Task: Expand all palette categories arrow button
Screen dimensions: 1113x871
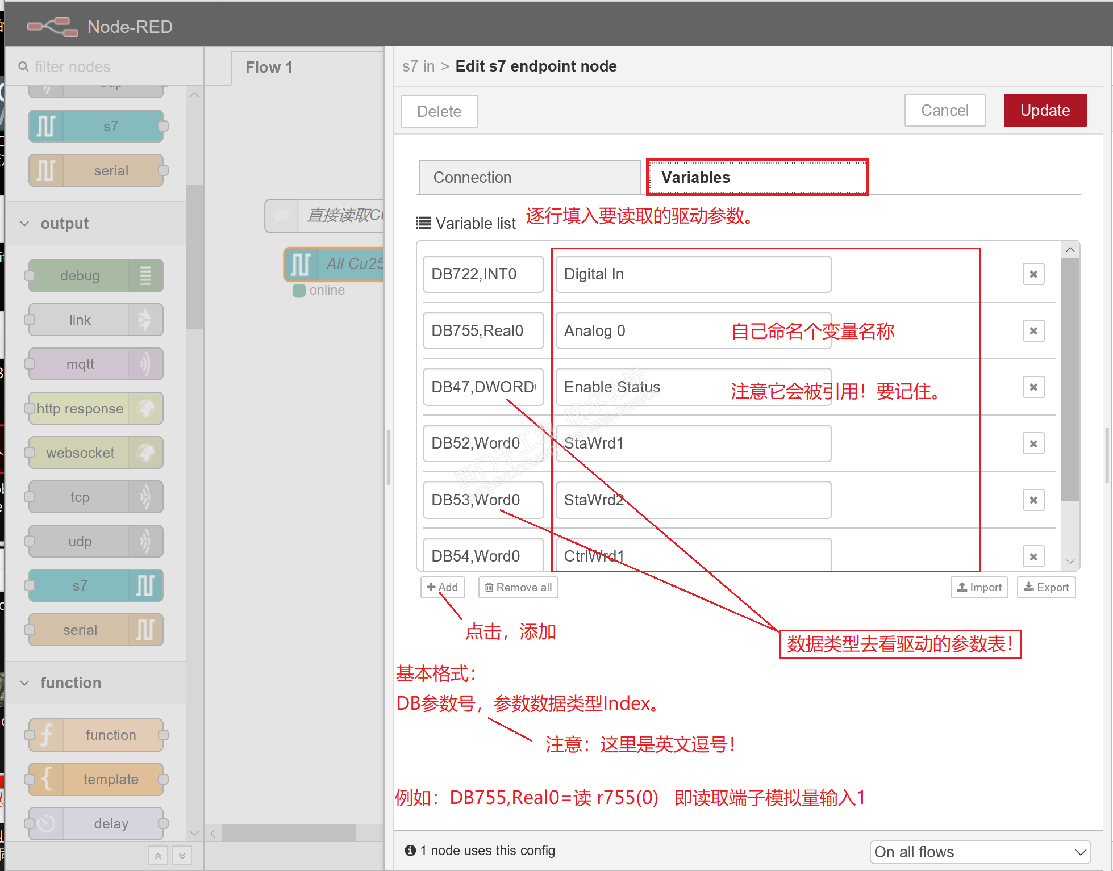Action: tap(182, 855)
